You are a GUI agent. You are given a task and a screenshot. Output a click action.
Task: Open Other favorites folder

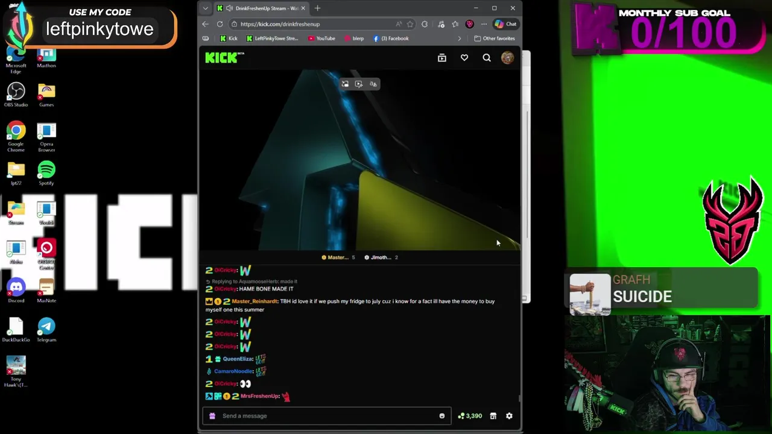tap(495, 39)
